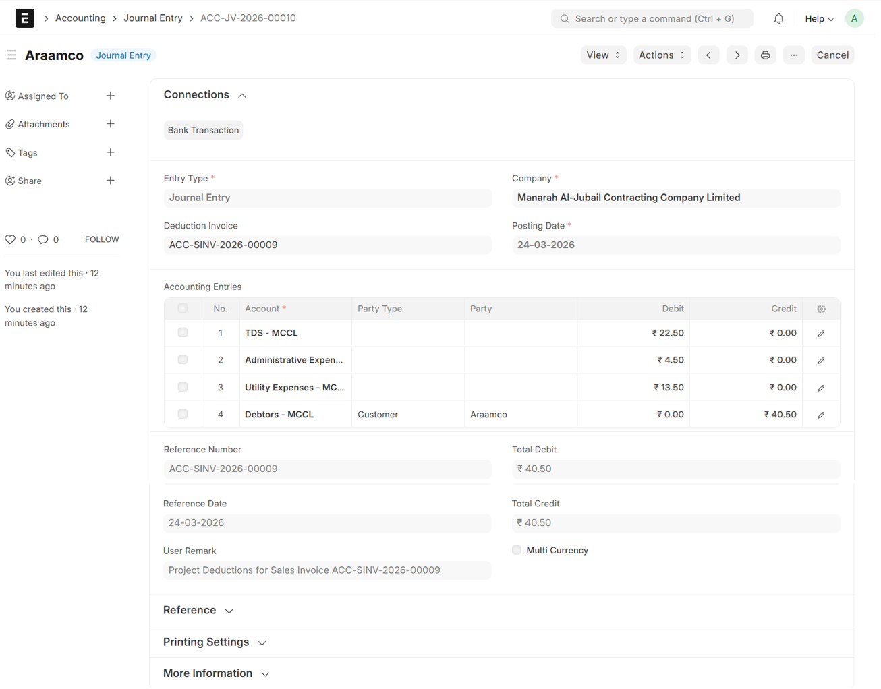Open accounting entries table settings gear
This screenshot has height=689, width=881.
pyautogui.click(x=821, y=309)
